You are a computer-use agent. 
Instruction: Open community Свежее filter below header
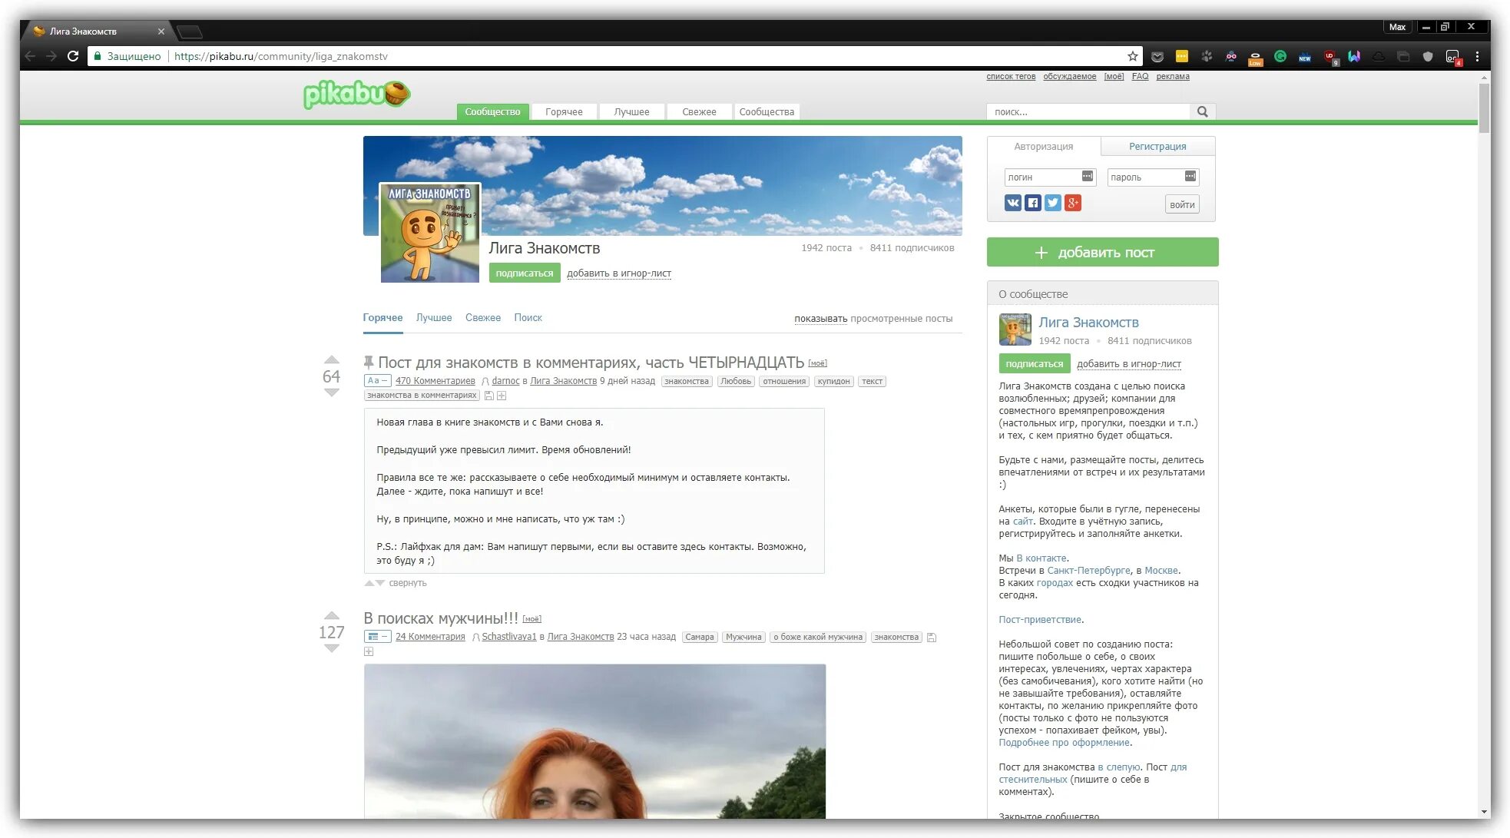click(x=483, y=317)
